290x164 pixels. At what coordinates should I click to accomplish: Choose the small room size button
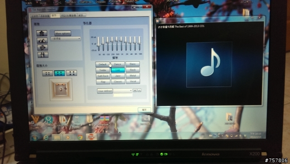(x=47, y=73)
